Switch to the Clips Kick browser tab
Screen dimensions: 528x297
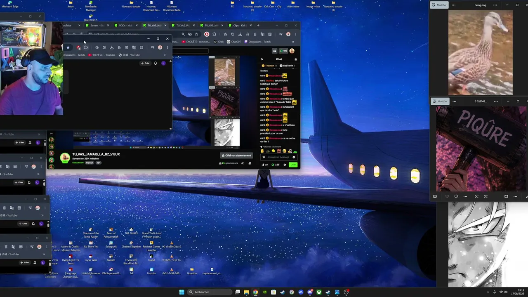(240, 26)
